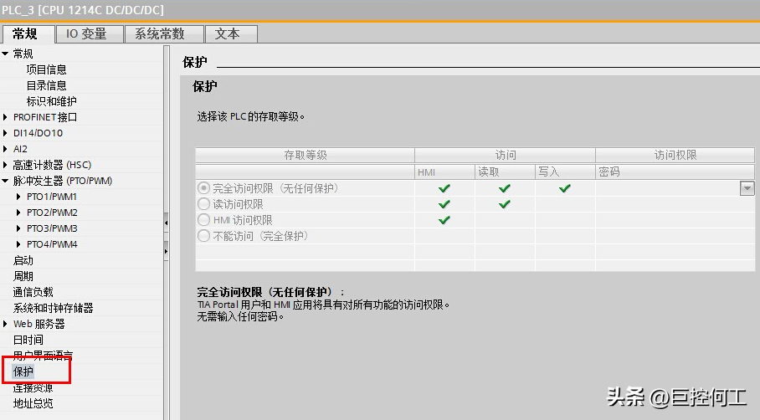The width and height of the screenshot is (760, 420).
Task: Open 连接资源 in the navigation tree
Action: click(33, 387)
